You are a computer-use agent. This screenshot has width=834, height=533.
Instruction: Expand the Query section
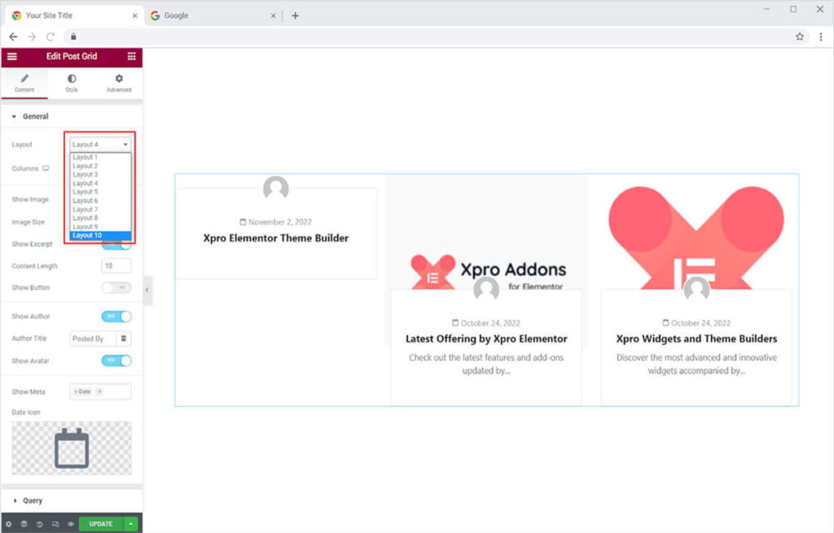[33, 500]
